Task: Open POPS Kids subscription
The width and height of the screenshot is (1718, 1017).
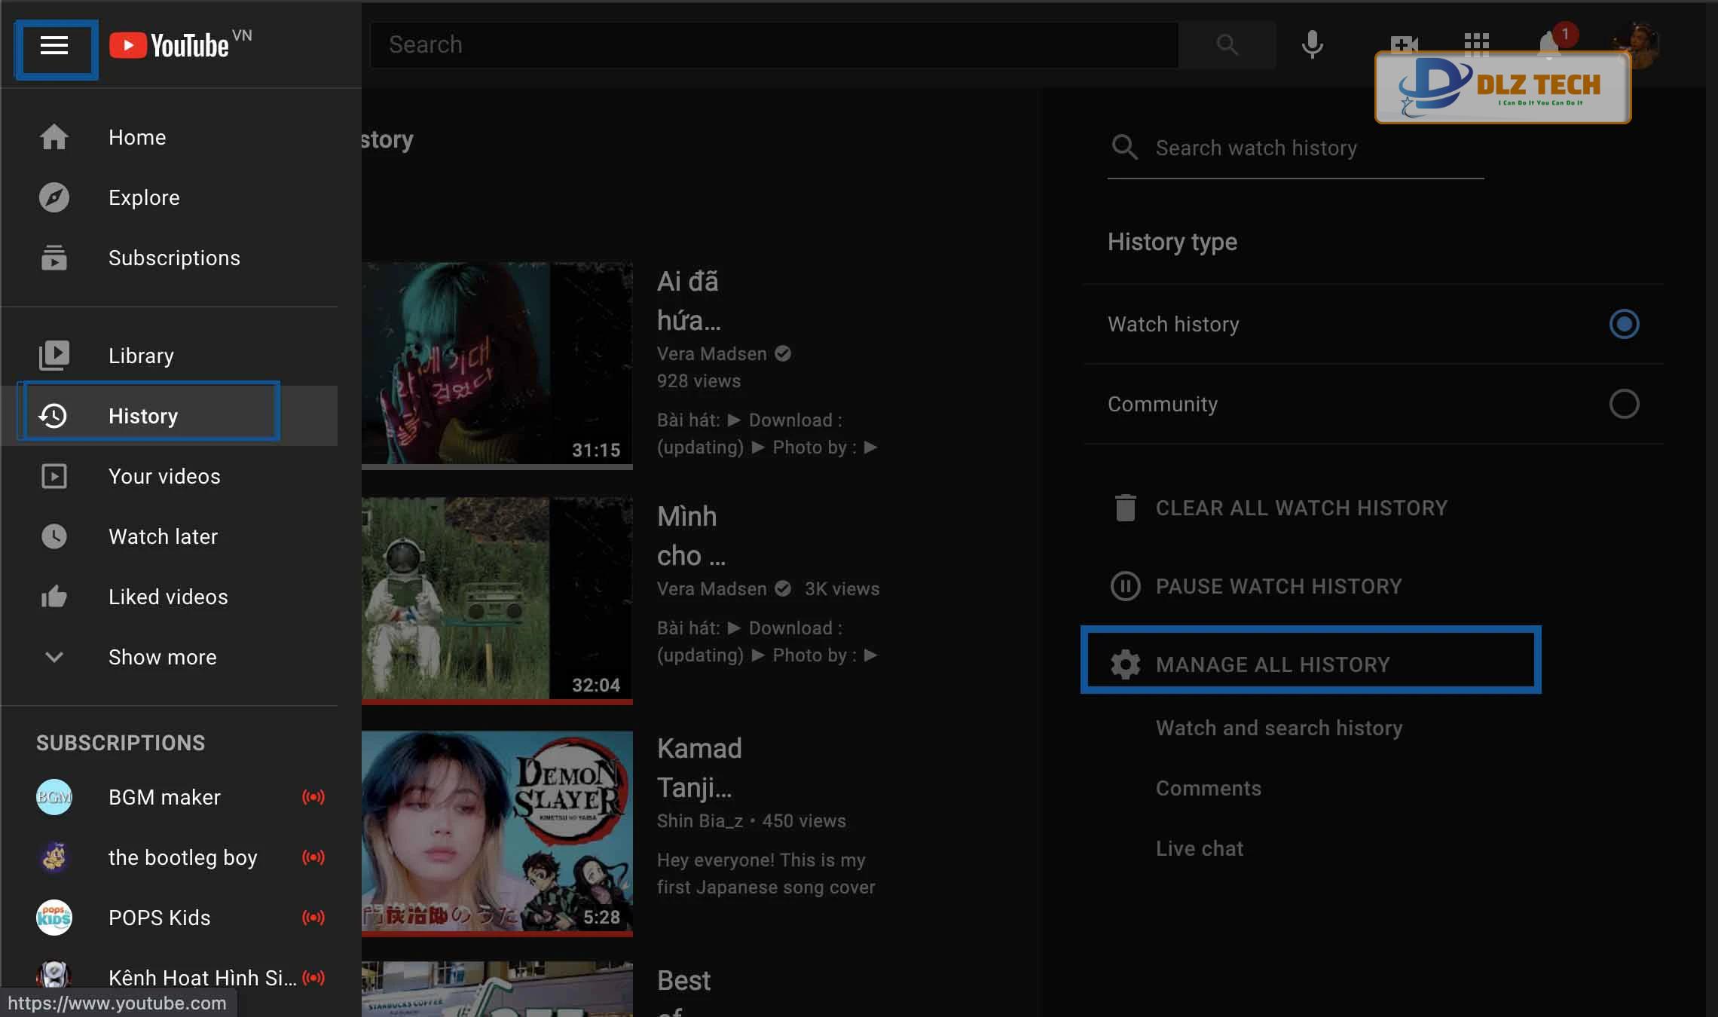Action: pyautogui.click(x=170, y=918)
